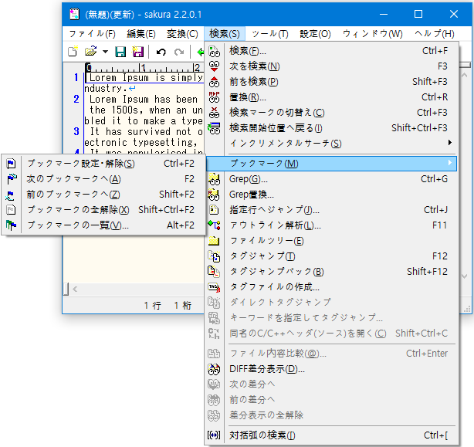Select 次のブックマークへ(A) in the submenu

pyautogui.click(x=103, y=179)
